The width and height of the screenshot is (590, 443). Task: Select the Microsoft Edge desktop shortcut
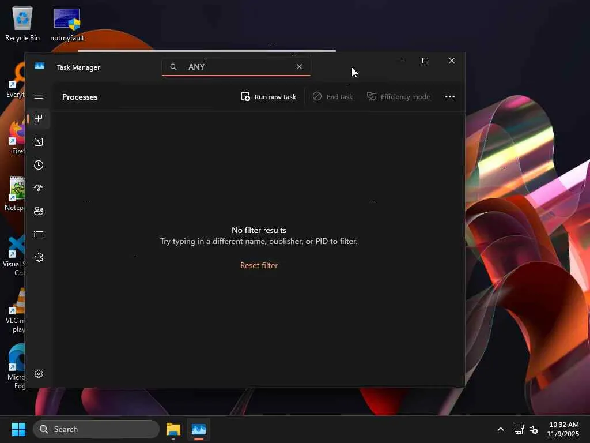tap(16, 367)
